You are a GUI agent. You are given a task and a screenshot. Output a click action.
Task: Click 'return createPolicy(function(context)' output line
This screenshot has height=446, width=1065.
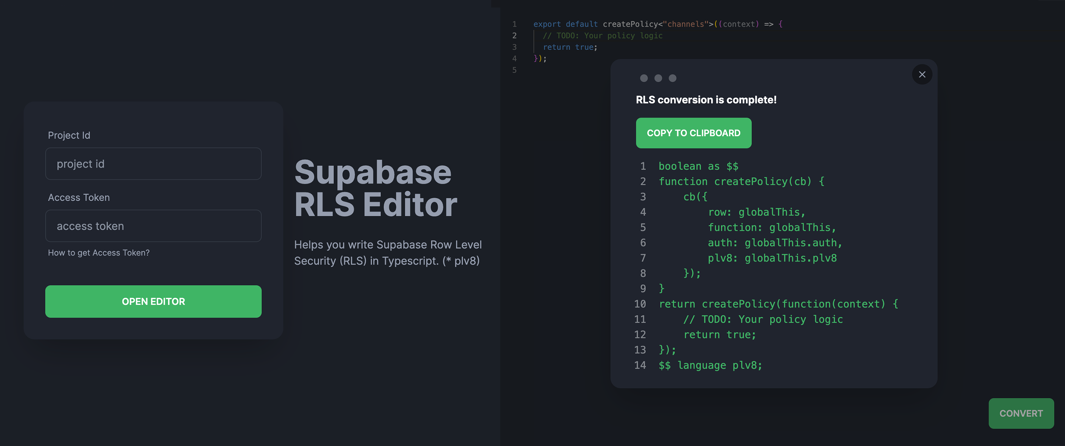(x=778, y=304)
